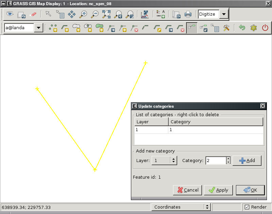
Task: Select the Move feature tool
Action: [169, 28]
